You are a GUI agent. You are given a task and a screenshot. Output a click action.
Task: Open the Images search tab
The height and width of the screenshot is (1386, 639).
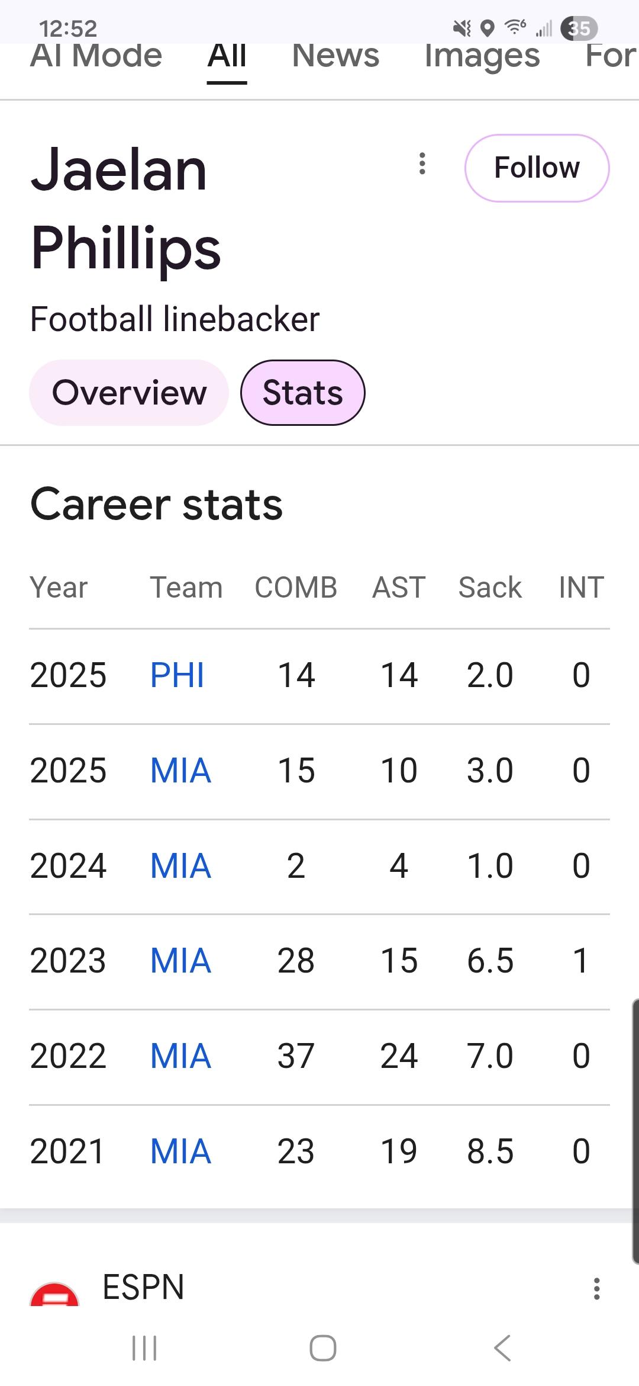coord(482,57)
